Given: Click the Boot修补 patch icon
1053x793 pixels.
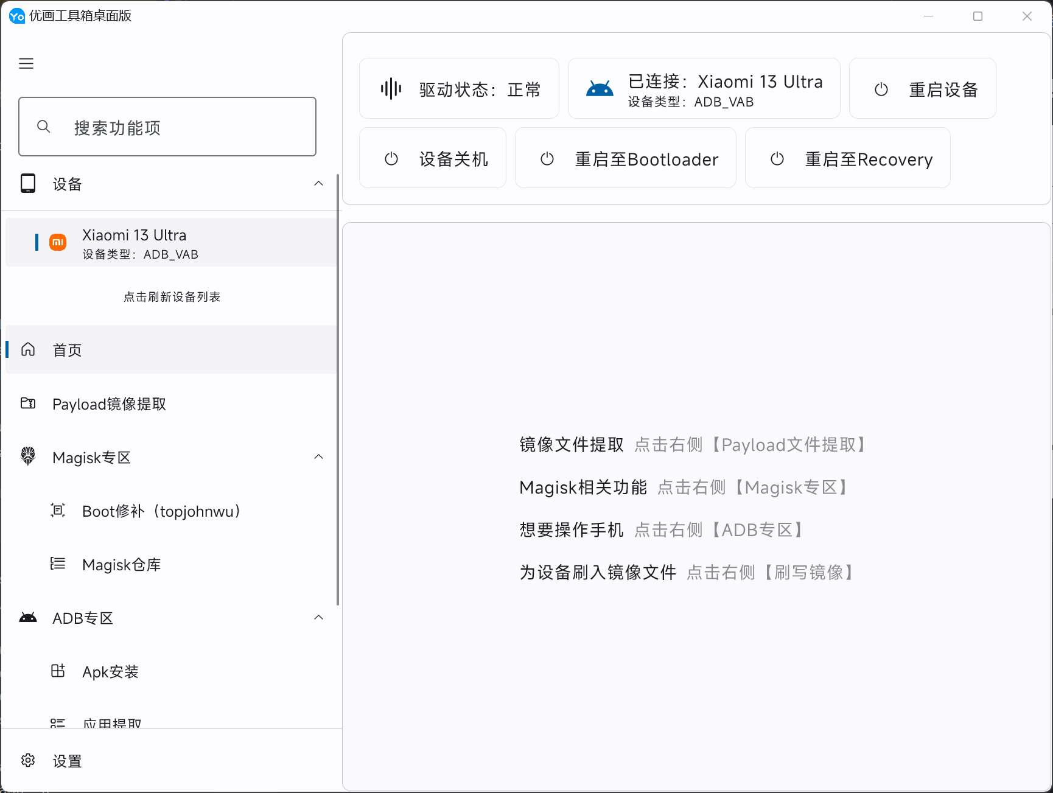Looking at the screenshot, I should click(58, 510).
